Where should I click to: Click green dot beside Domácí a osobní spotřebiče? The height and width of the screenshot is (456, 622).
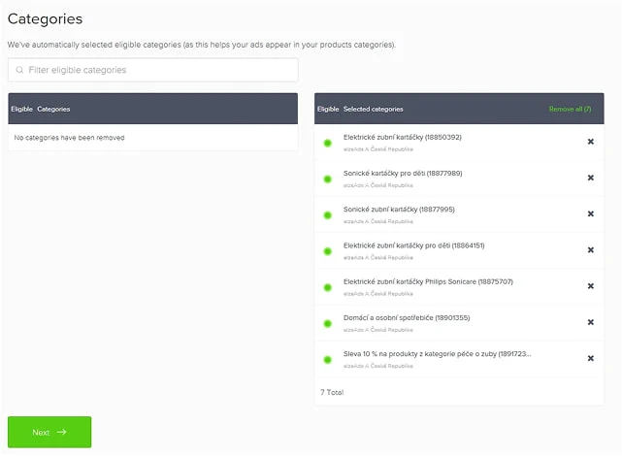(x=328, y=323)
